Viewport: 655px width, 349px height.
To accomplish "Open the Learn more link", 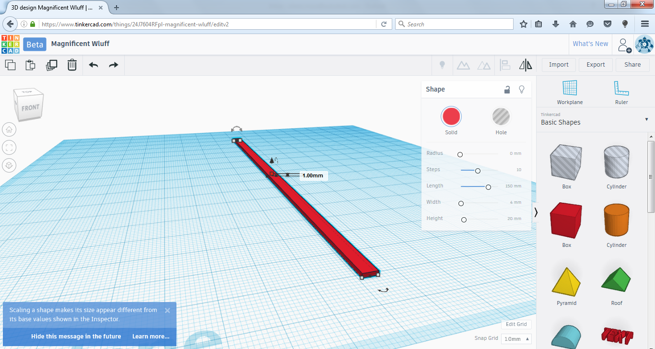I will pos(151,337).
